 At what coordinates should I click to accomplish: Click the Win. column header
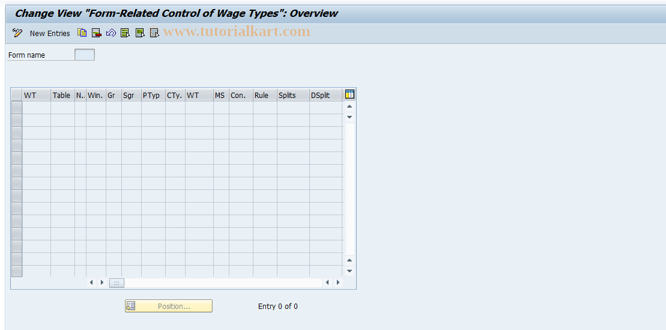[96, 95]
